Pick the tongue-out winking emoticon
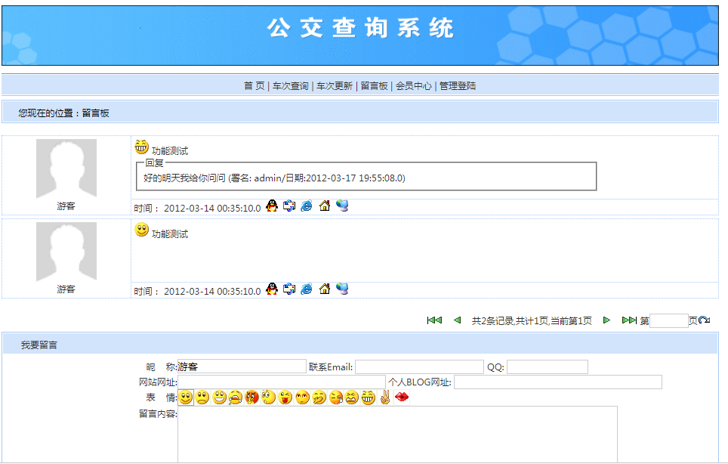 click(x=285, y=397)
